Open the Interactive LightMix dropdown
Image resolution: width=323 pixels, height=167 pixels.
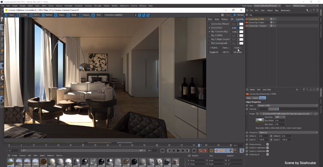pos(121,15)
